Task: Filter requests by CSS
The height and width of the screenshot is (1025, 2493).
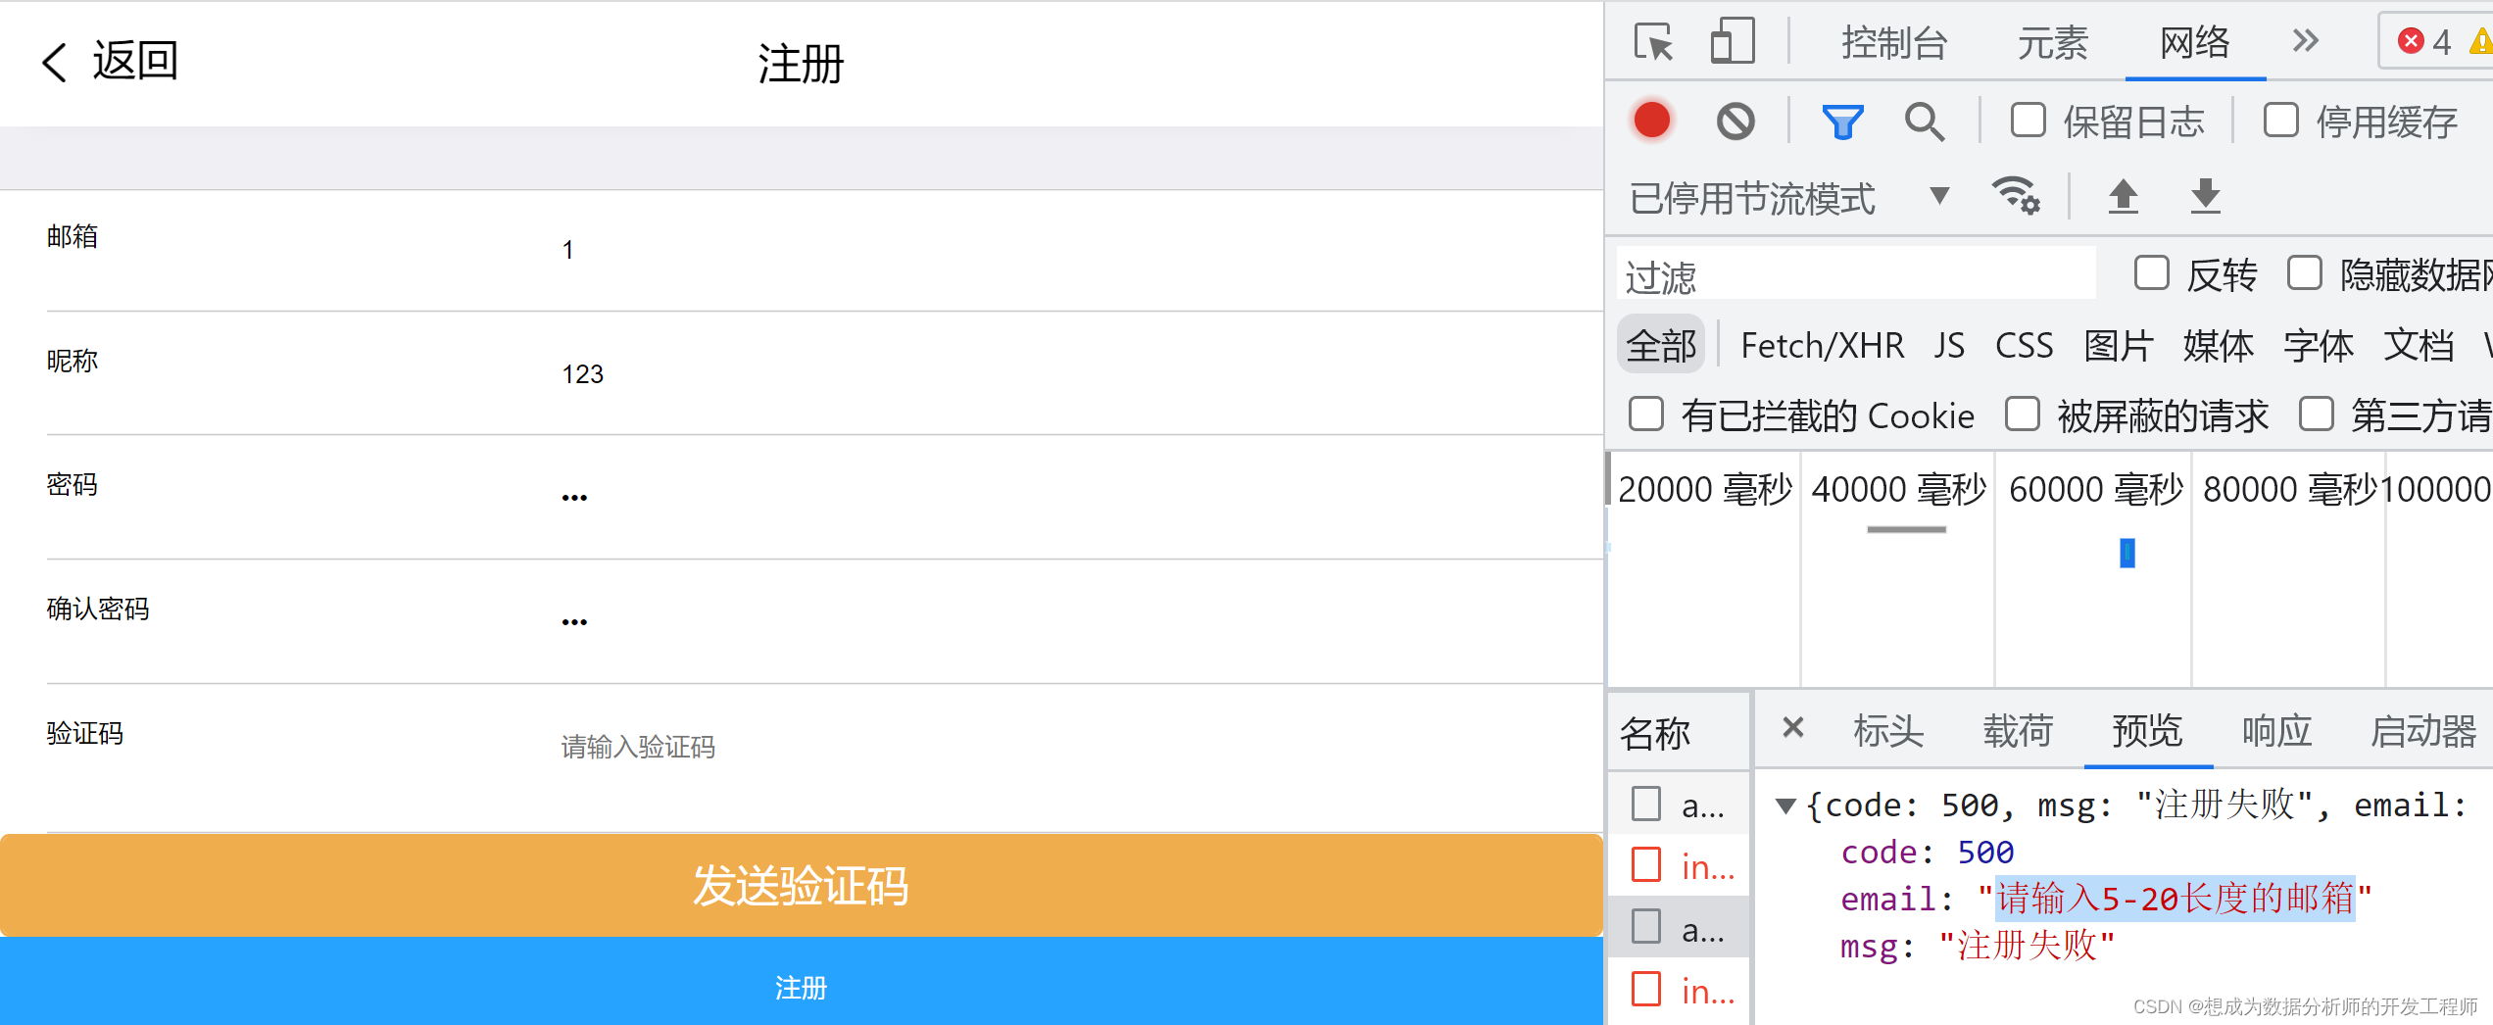Action: (2024, 346)
